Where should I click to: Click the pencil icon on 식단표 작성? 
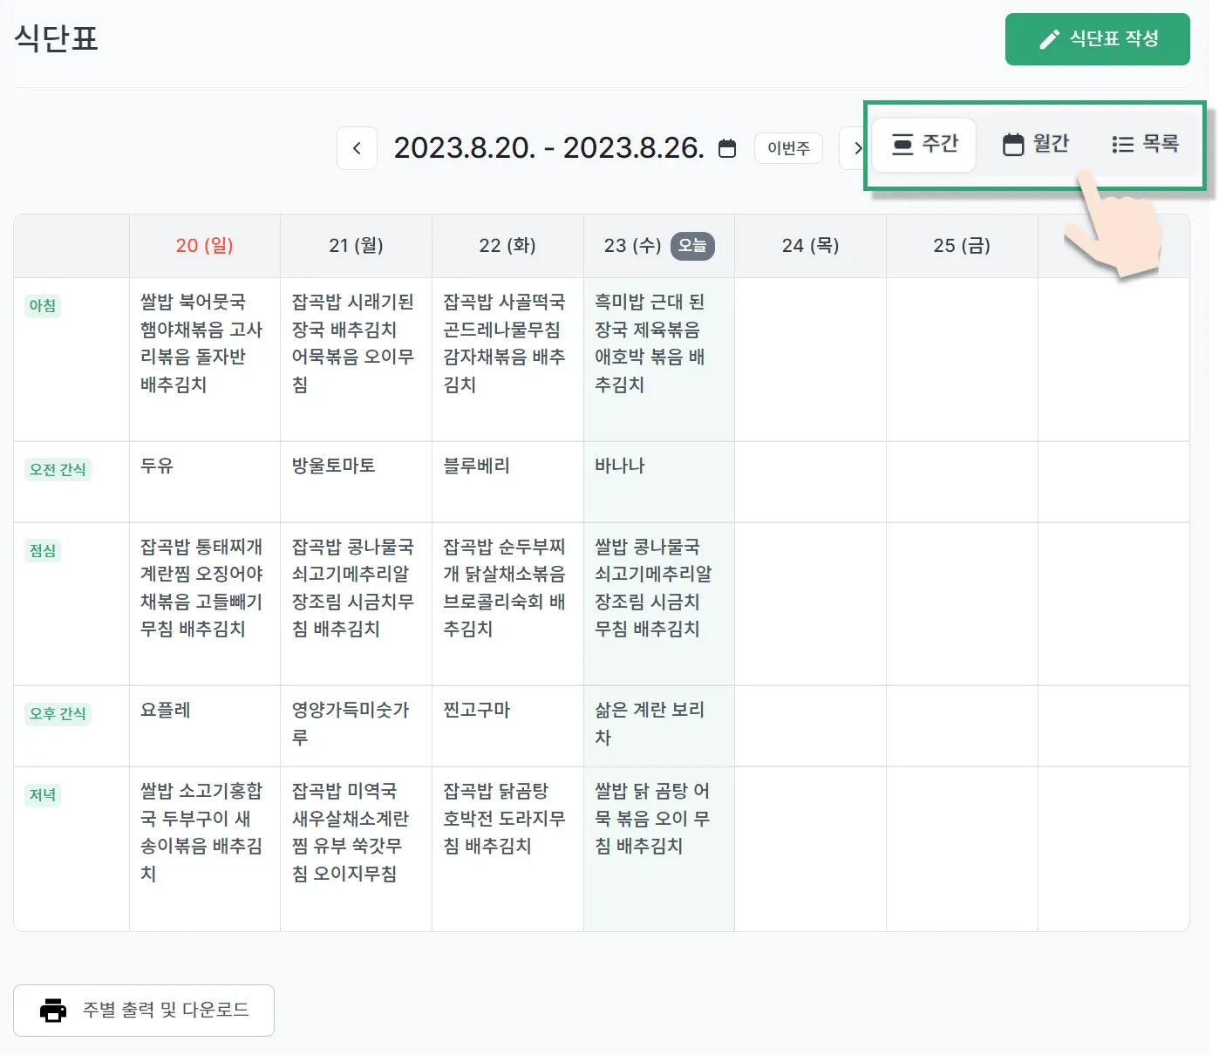pos(1049,39)
